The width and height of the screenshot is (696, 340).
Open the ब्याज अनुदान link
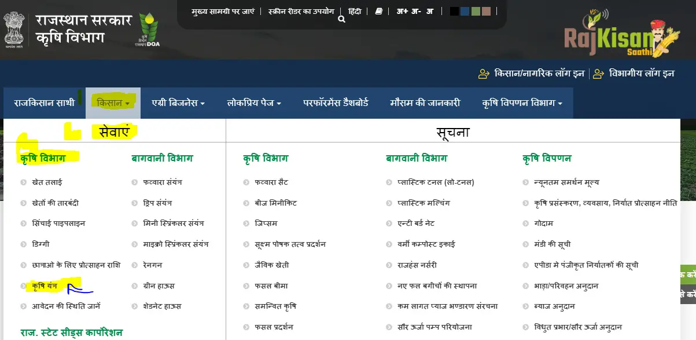point(554,306)
